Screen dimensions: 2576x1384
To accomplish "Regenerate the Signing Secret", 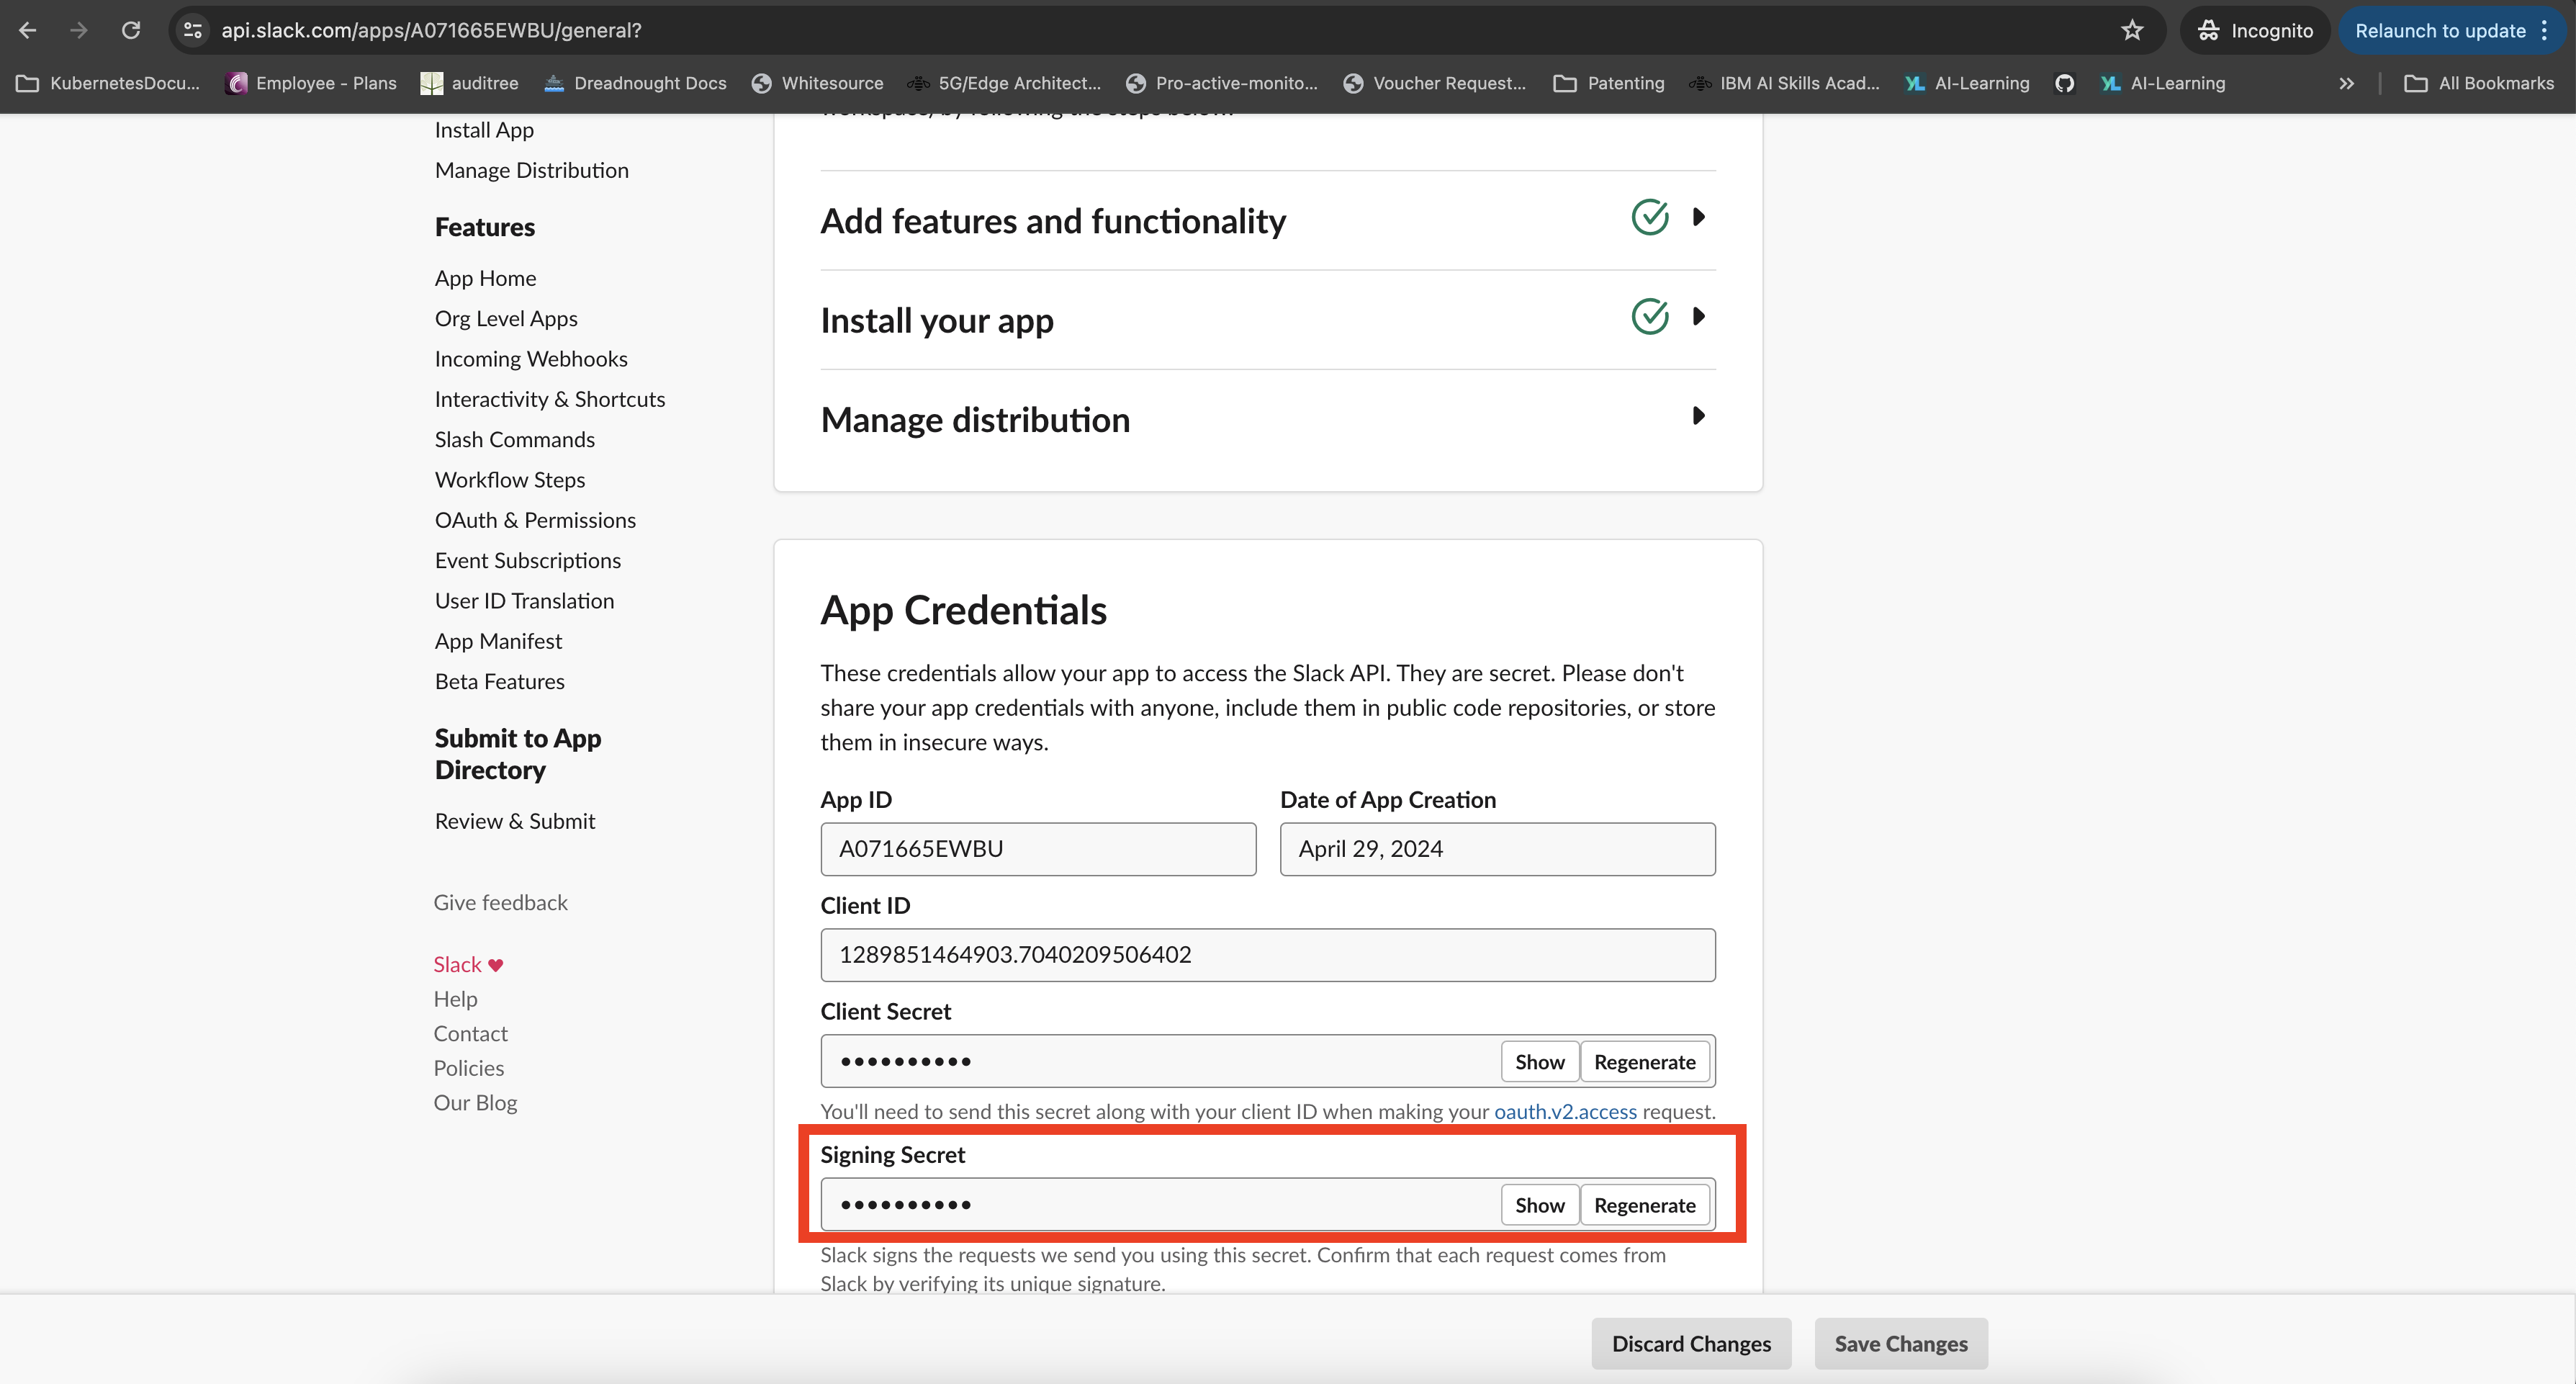I will tap(1644, 1205).
